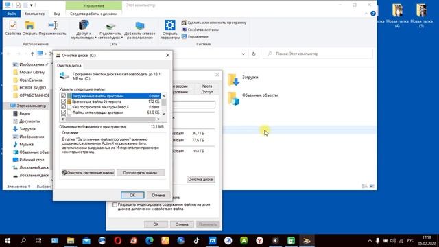This screenshot has height=247, width=439.
Task: Open Новая папка (5) desktop icon
Action: pyautogui.click(x=421, y=16)
